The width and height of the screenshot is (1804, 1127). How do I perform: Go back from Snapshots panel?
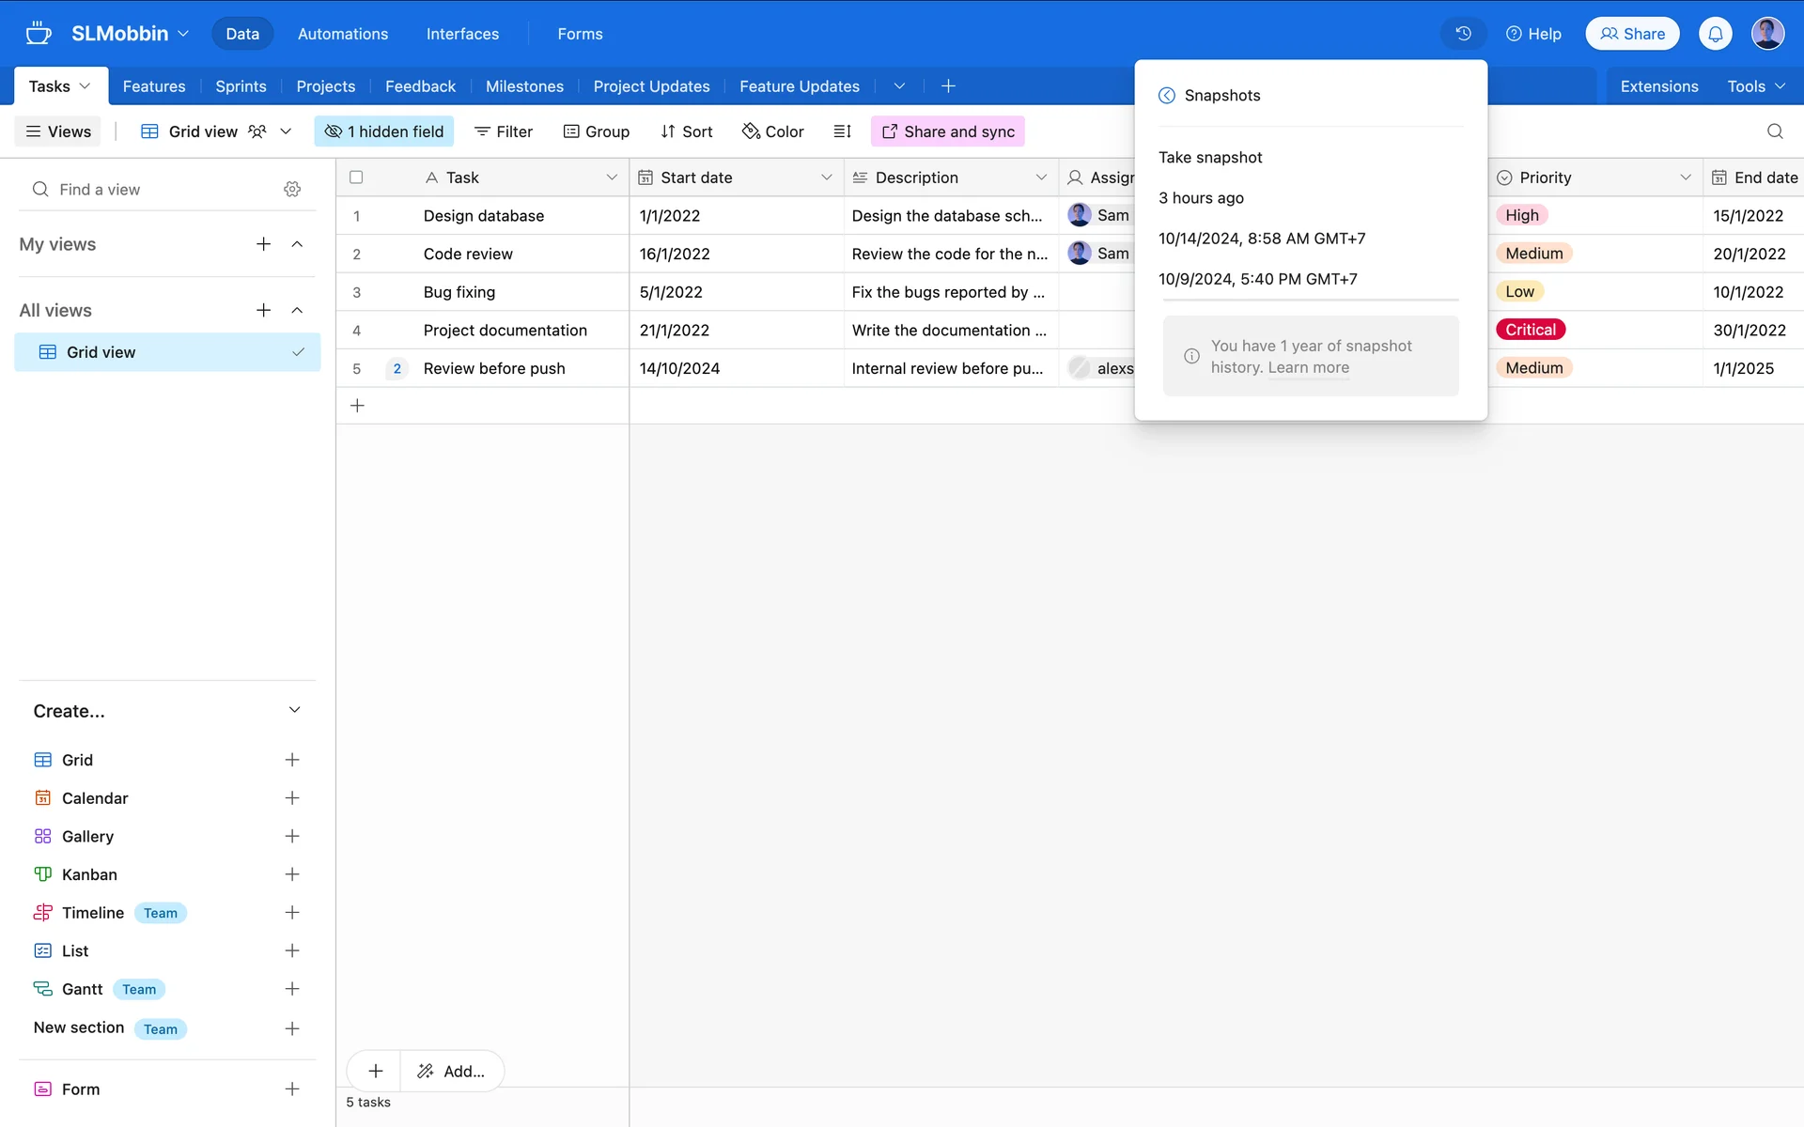1167,95
